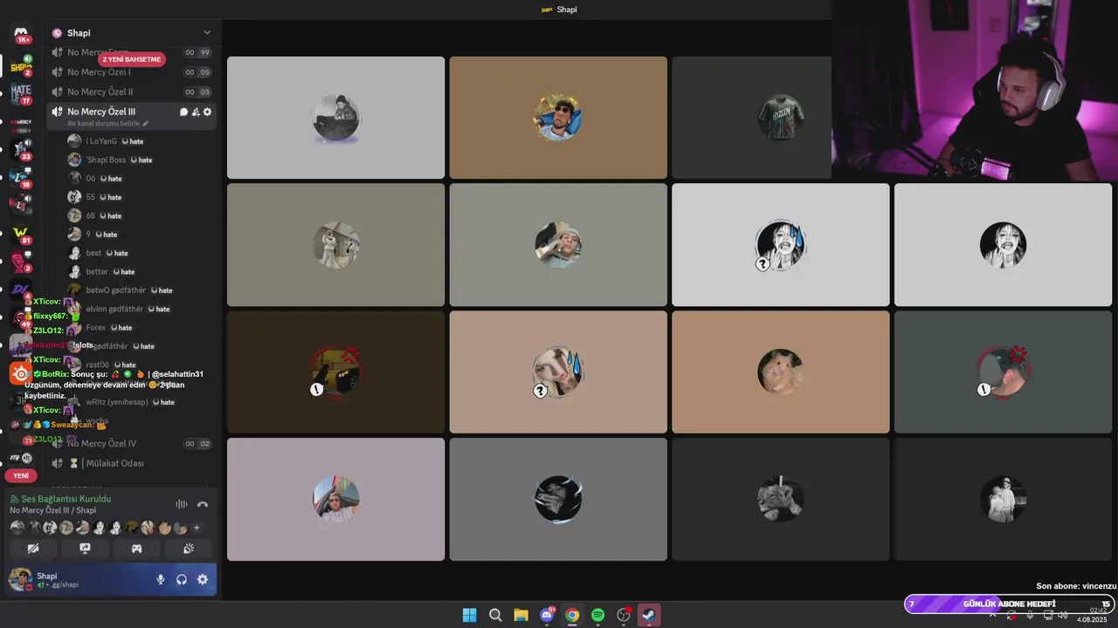The height and width of the screenshot is (628, 1118).
Task: Join the No Mercy Özel I voice channel
Action: tap(131, 72)
